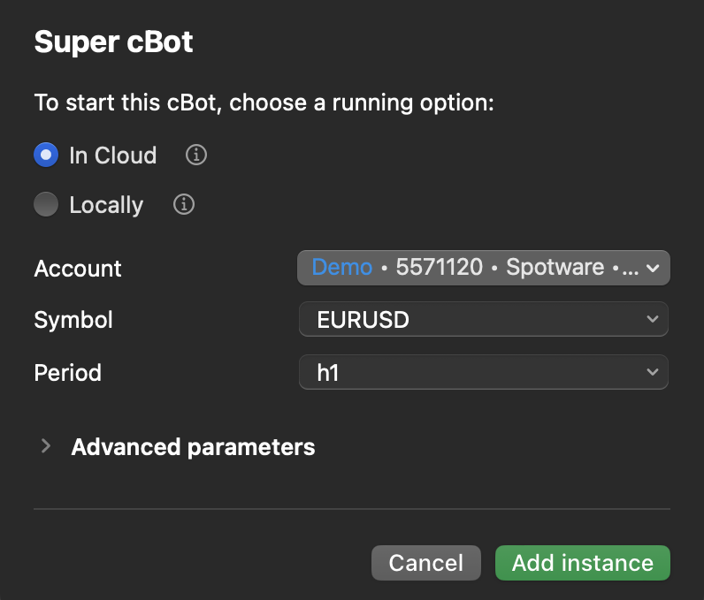Click the info icon beside In Cloud
The width and height of the screenshot is (704, 600).
pos(196,156)
